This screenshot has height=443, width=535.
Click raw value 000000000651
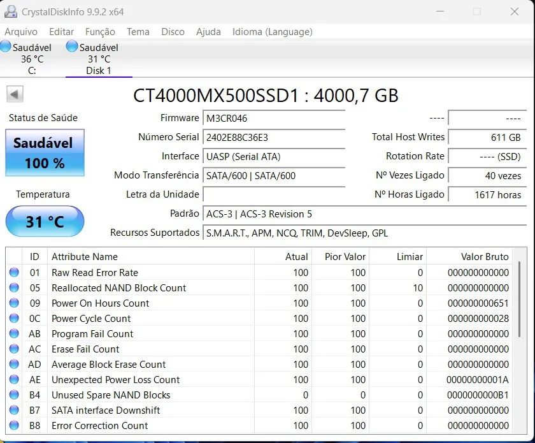coord(478,303)
